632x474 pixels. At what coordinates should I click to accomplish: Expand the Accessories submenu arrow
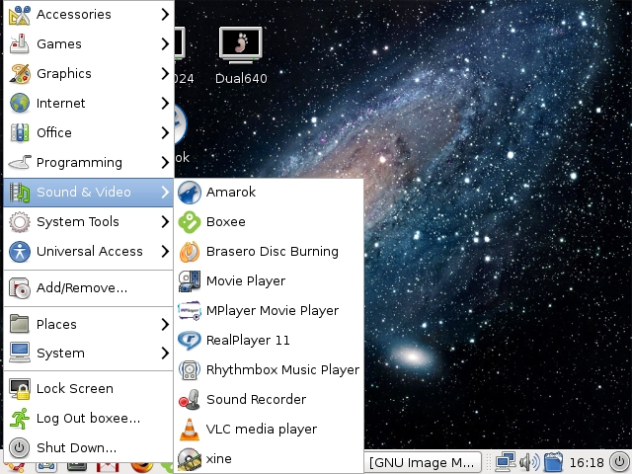165,15
